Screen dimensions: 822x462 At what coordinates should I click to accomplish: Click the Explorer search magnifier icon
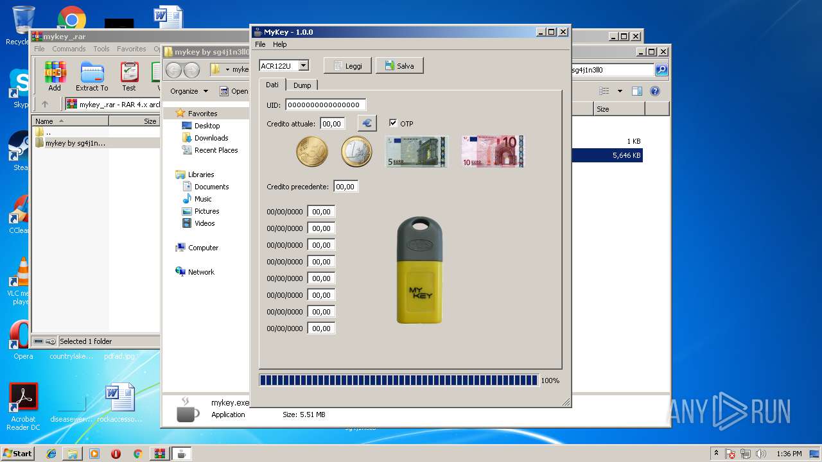click(661, 70)
